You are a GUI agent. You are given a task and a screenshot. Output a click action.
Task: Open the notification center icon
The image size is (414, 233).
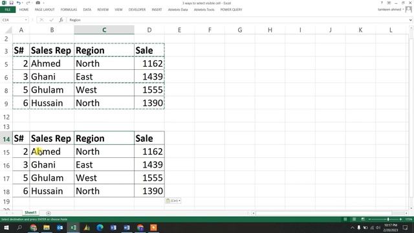[x=406, y=227]
